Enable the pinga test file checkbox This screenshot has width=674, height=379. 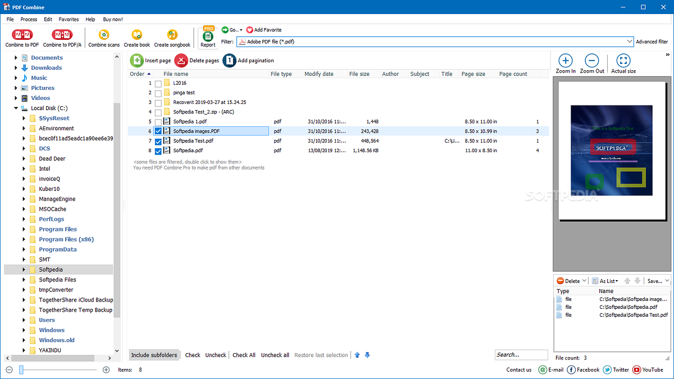tap(158, 92)
